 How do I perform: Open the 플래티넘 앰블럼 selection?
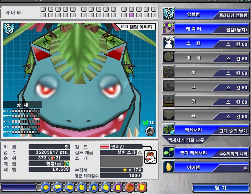[x=231, y=15]
